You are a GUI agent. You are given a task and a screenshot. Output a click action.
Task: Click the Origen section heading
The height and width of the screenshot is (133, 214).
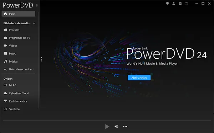[8, 79]
